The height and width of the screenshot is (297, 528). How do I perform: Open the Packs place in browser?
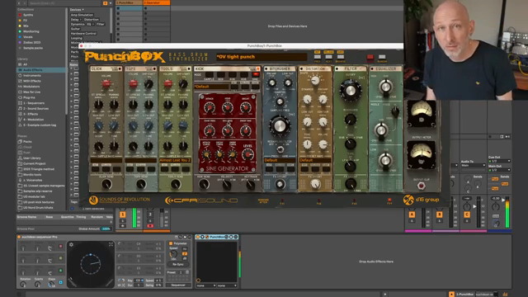[27, 141]
